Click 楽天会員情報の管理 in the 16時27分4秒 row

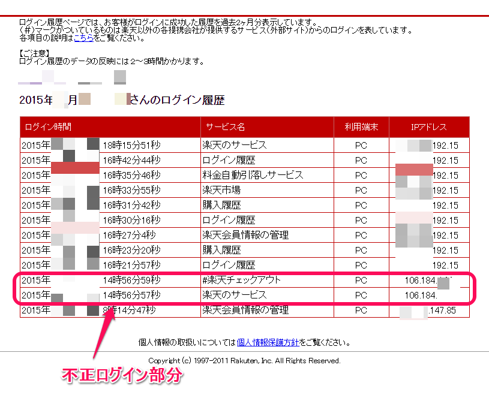(x=245, y=235)
